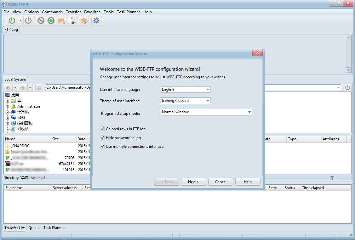Open the Task Planner menu
Screen dimensions: 355x240
point(129,12)
